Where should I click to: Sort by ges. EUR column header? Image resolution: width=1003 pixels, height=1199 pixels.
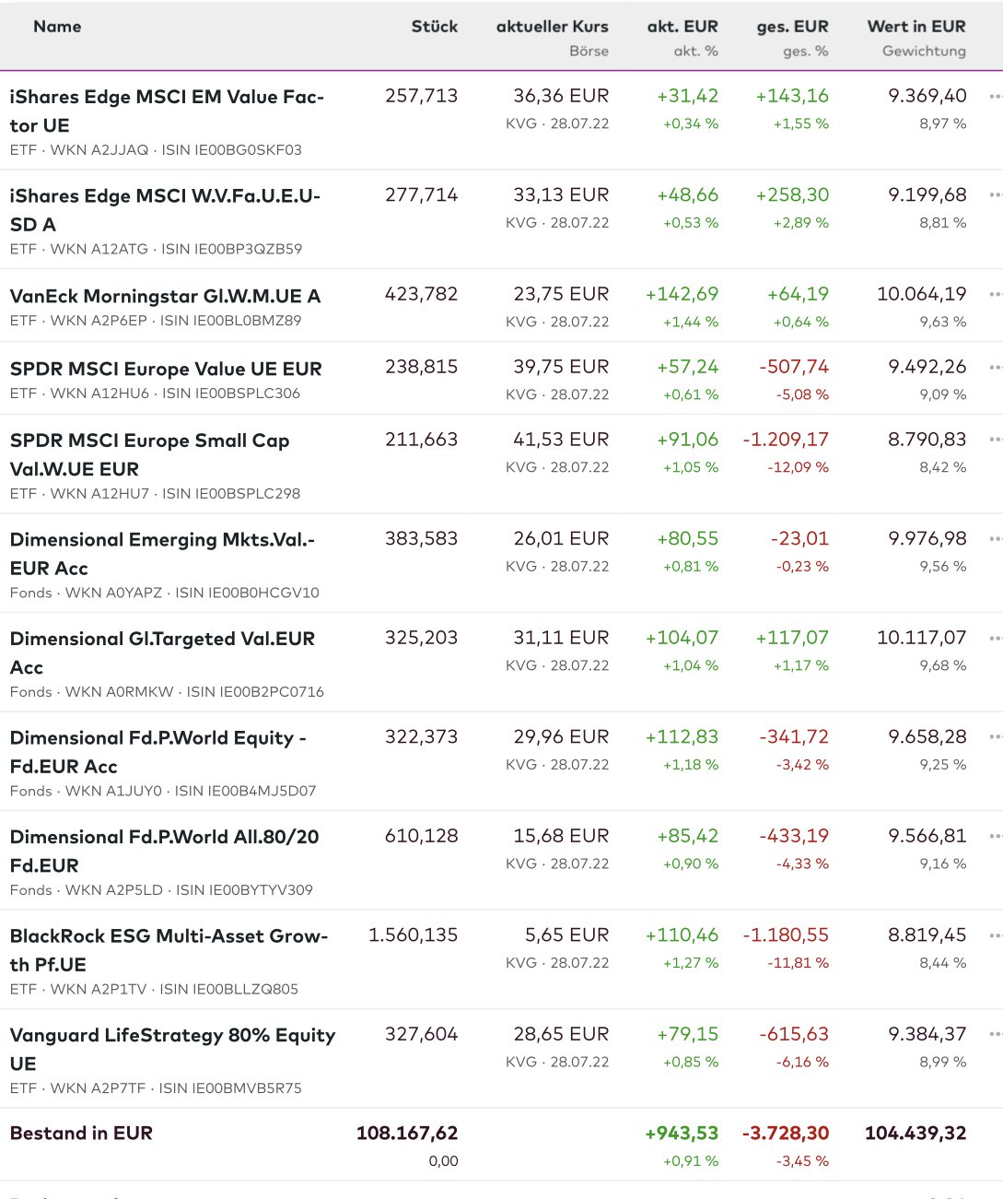tap(792, 27)
